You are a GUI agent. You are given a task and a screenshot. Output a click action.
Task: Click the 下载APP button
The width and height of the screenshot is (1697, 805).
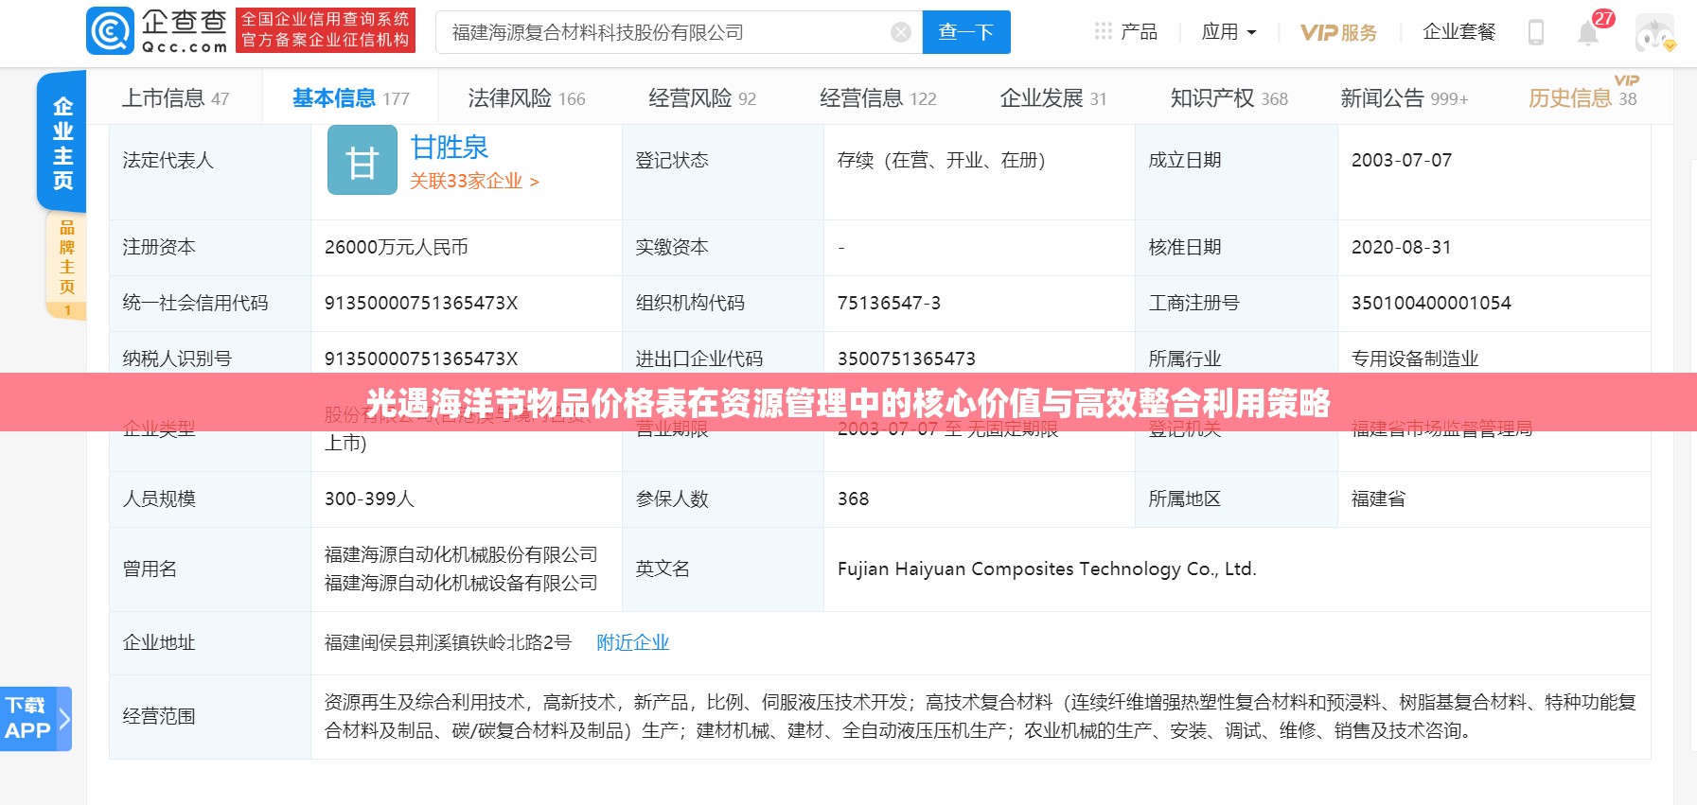click(35, 719)
